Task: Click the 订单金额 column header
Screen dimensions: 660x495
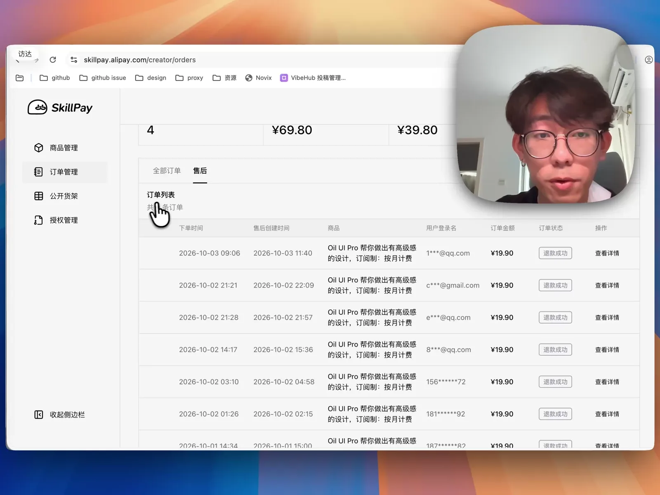Action: point(502,228)
